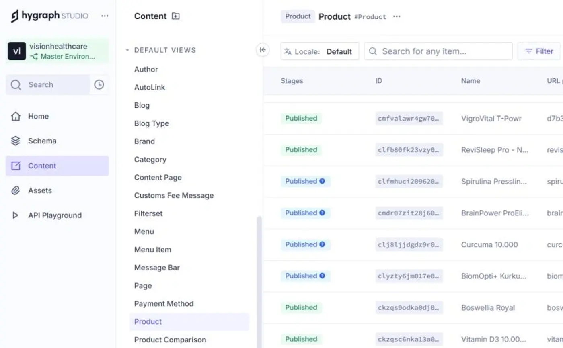563x348 pixels.
Task: Click the Filter button
Action: [x=539, y=51]
